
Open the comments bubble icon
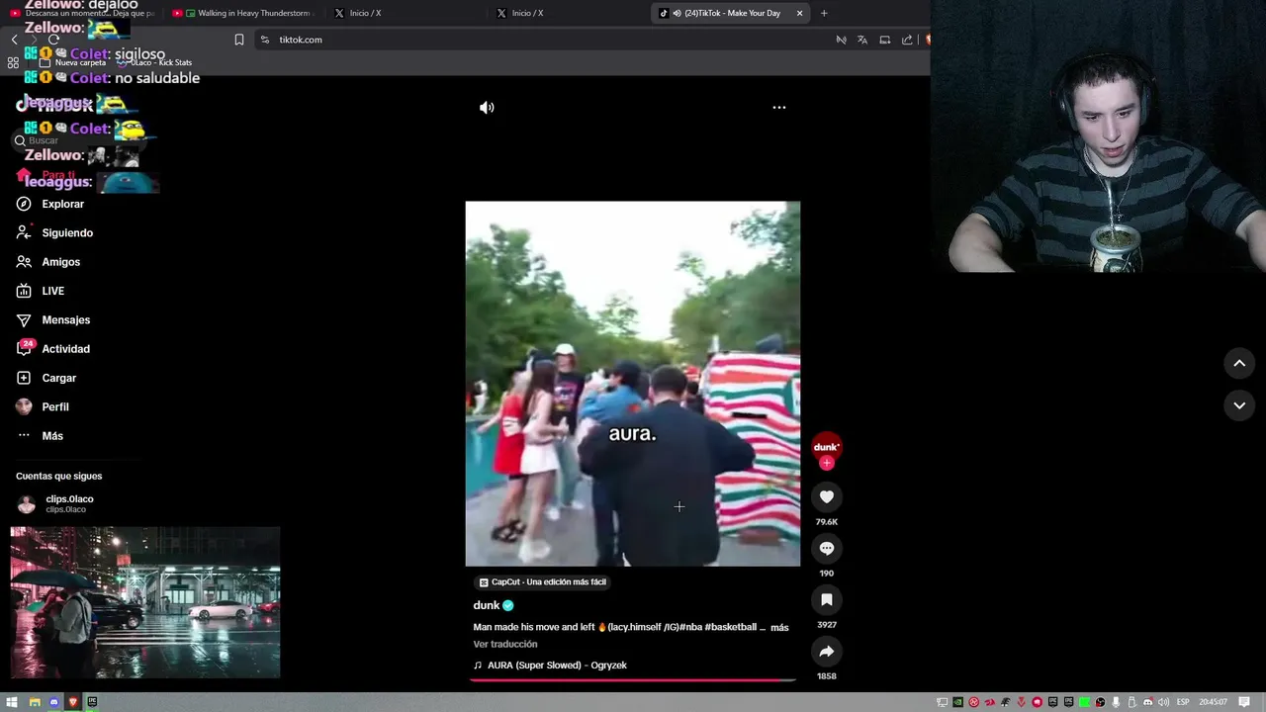pos(827,548)
